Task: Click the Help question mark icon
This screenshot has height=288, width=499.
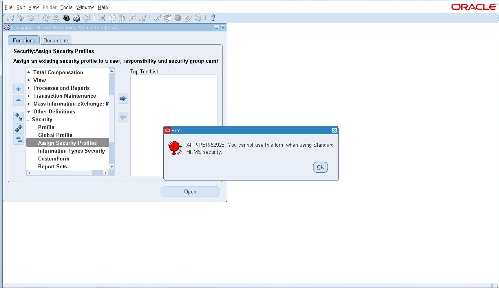Action: coord(213,18)
